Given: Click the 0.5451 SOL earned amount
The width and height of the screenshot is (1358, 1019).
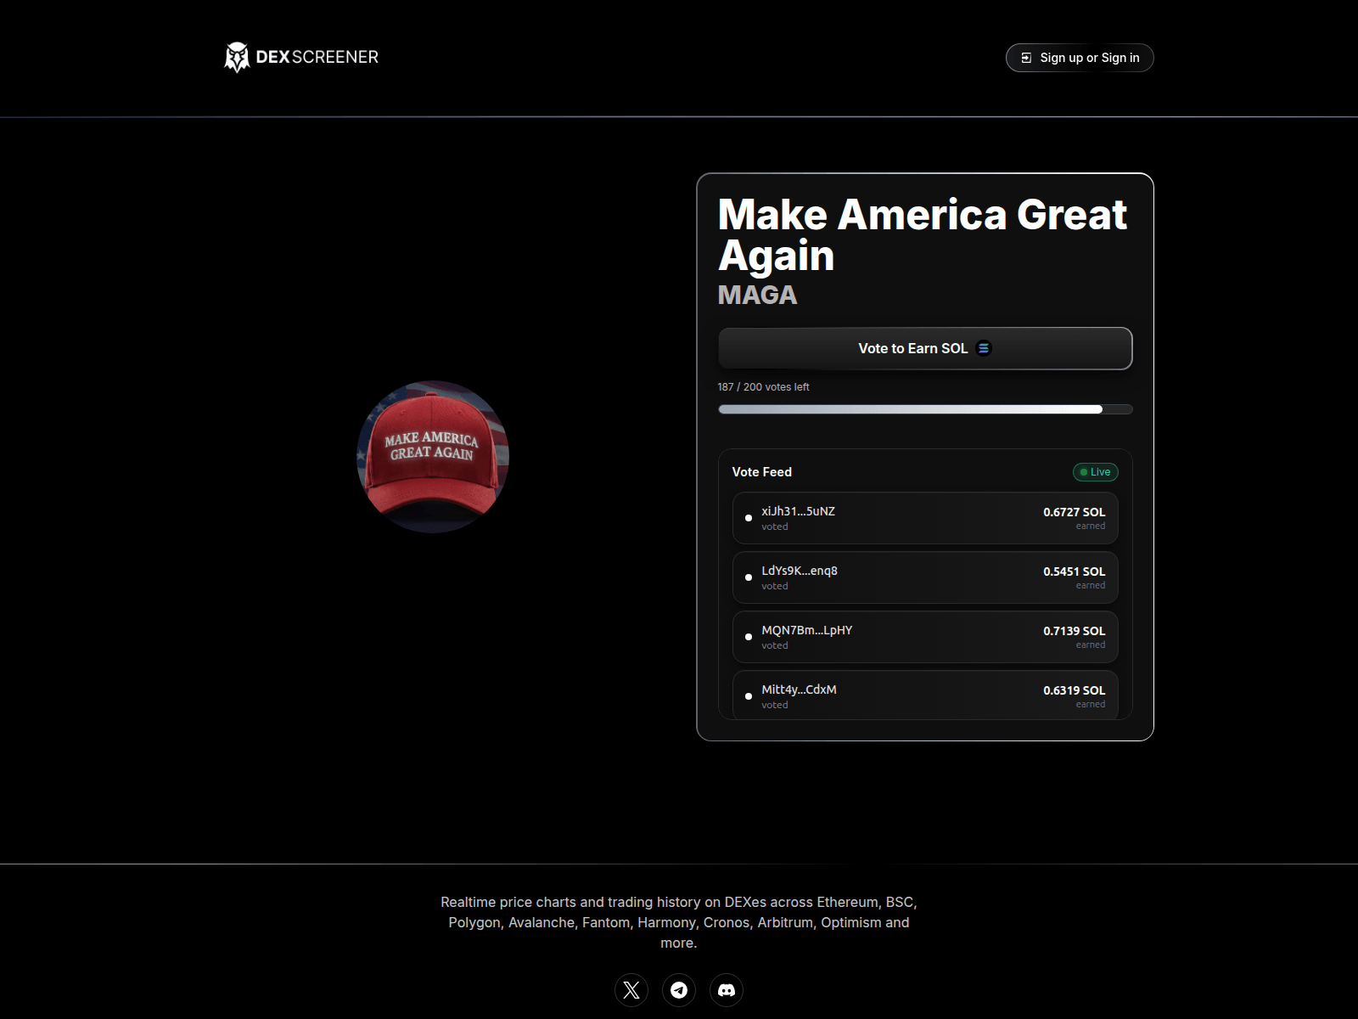Looking at the screenshot, I should pyautogui.click(x=1075, y=571).
